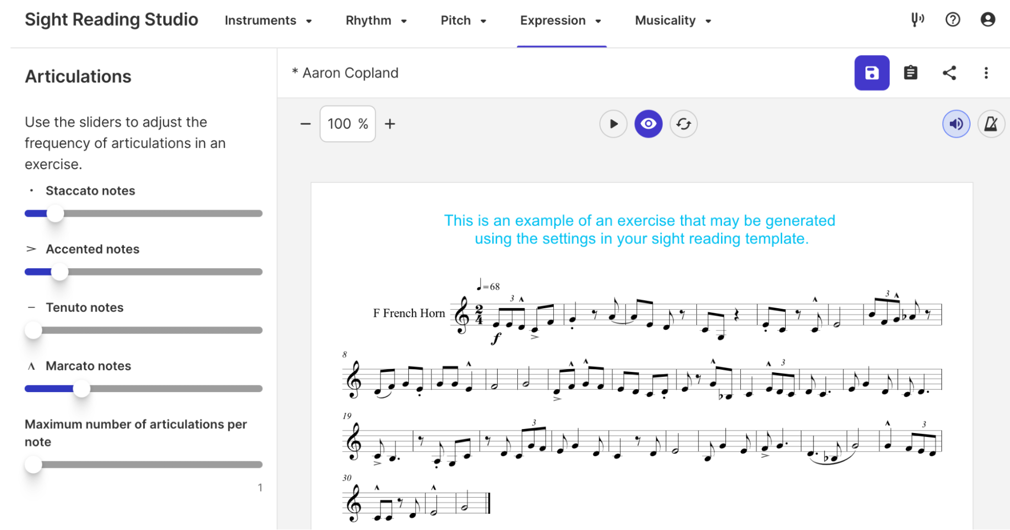The image size is (1010, 530).
Task: Play the generated exercise
Action: pyautogui.click(x=613, y=124)
